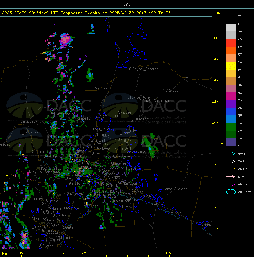The image size is (254, 257).
Task: Click the Carrizal map label
Action: [91, 205]
